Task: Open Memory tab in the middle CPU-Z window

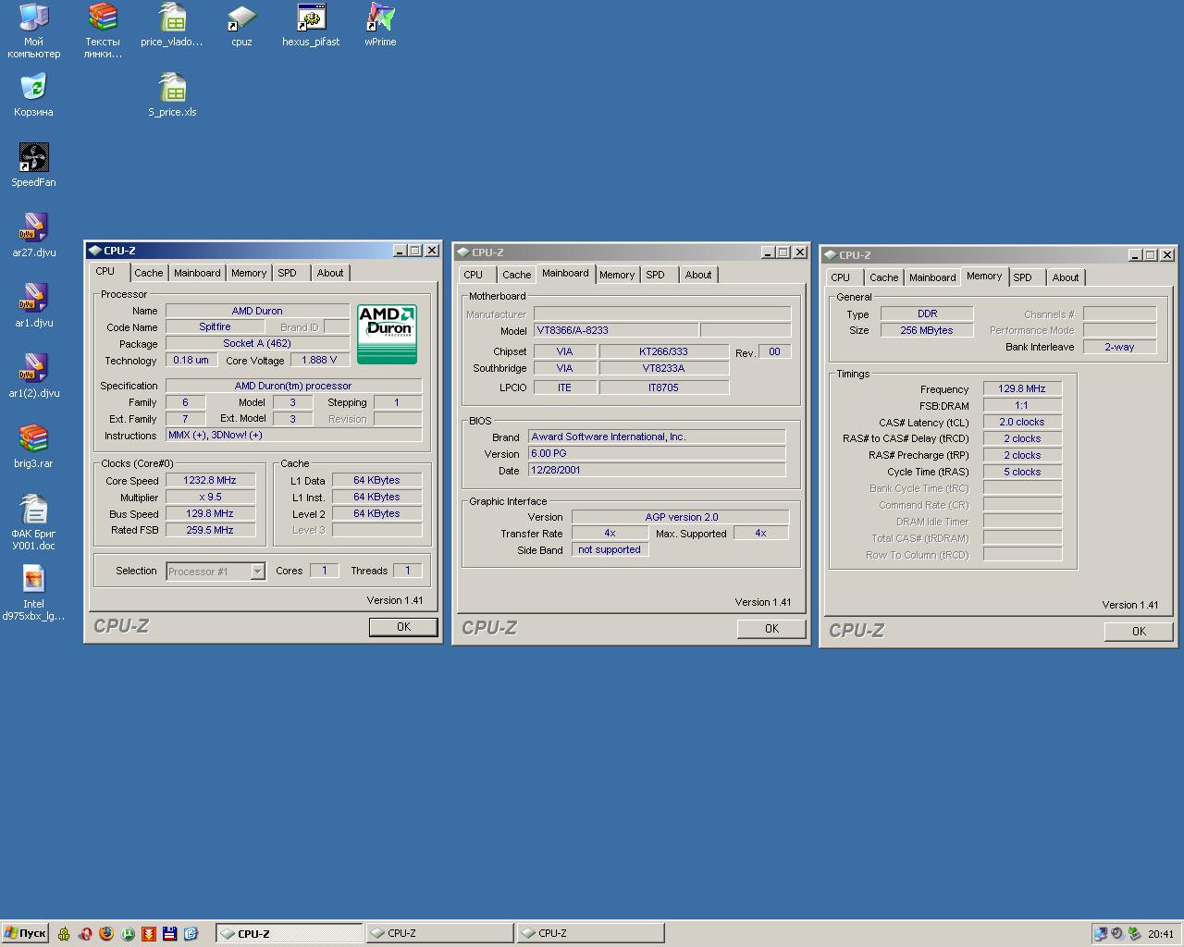Action: pyautogui.click(x=617, y=275)
